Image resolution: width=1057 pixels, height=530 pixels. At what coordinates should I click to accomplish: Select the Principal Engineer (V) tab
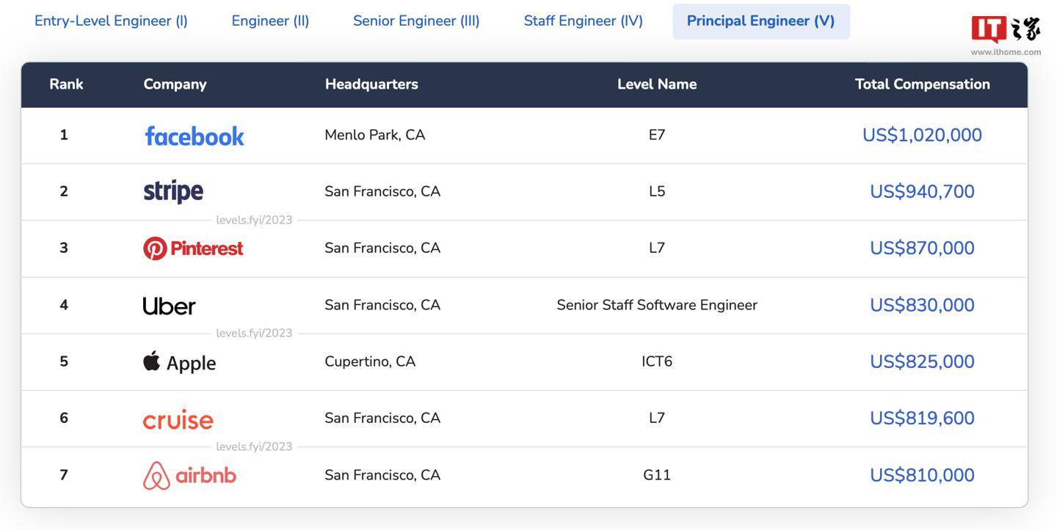pos(761,21)
